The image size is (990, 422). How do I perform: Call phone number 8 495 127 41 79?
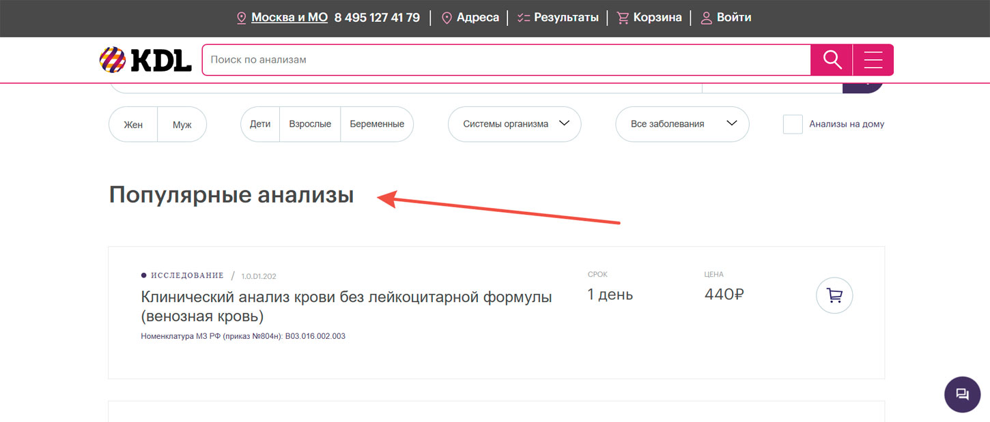pos(377,18)
